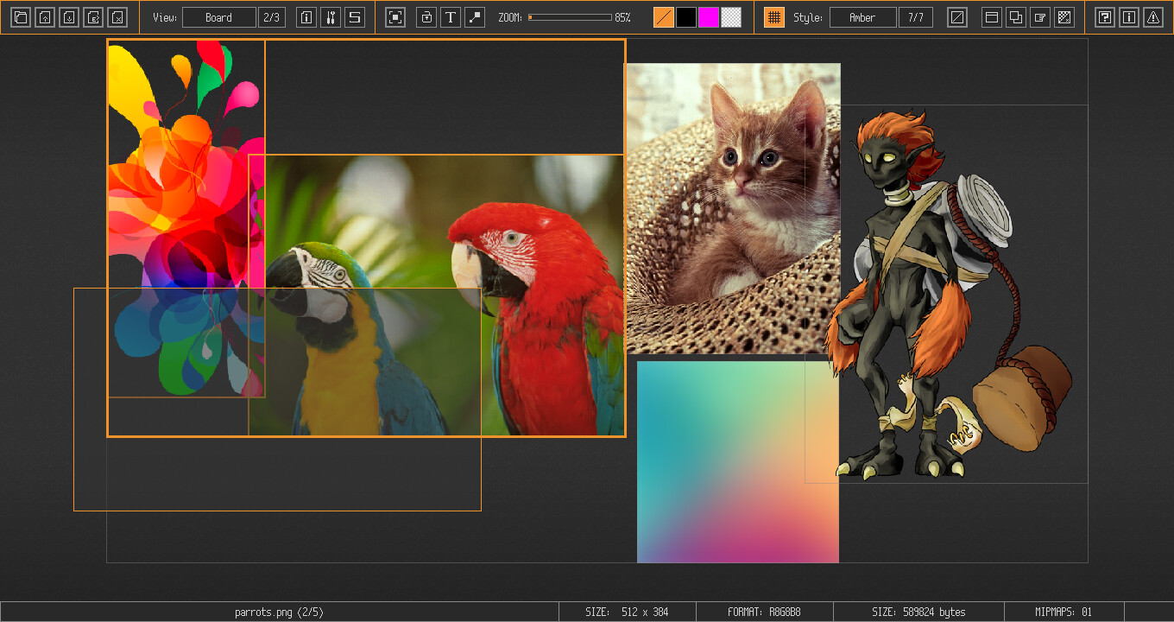Advance styles with the 7/7 counter
1174x622 pixels.
tap(915, 16)
